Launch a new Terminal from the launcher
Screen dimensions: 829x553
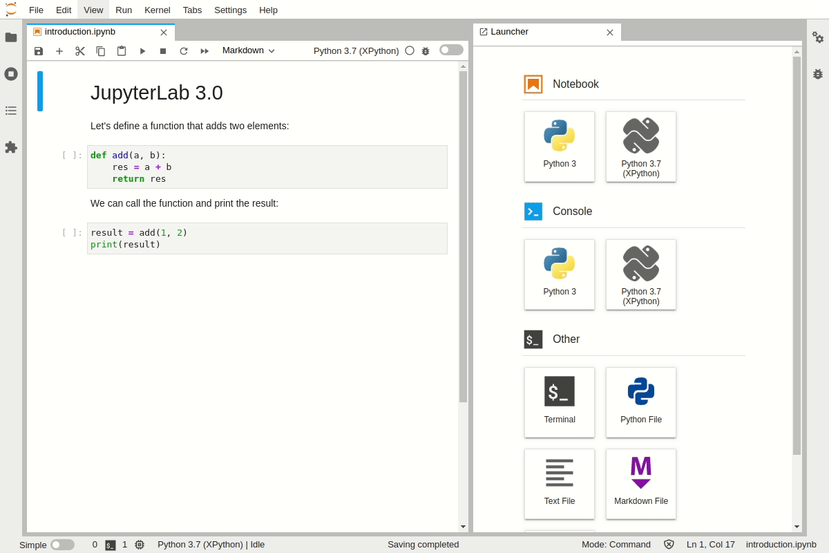560,402
